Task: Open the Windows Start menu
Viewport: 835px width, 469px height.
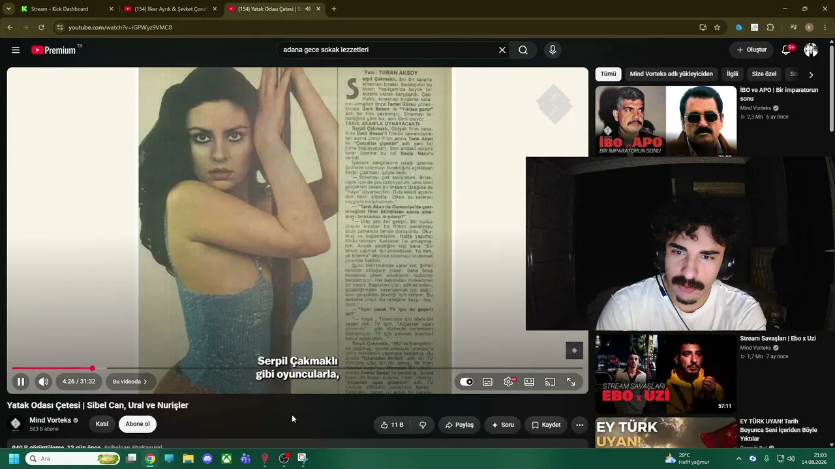Action: point(14,459)
